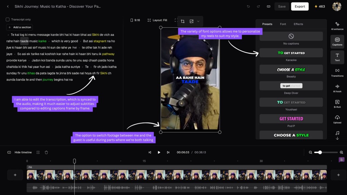Click the timeline zoom slider handle
The width and height of the screenshot is (347, 195).
click(320, 152)
